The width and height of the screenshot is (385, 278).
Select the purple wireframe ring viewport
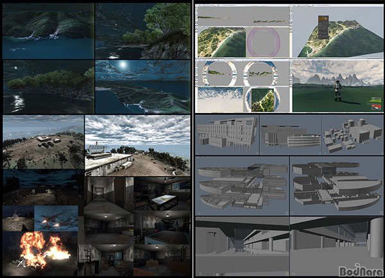[x=268, y=42]
